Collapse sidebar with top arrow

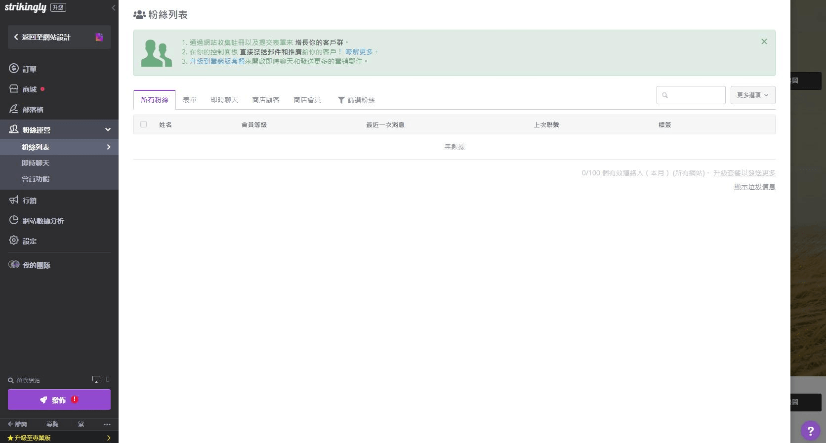[x=114, y=7]
